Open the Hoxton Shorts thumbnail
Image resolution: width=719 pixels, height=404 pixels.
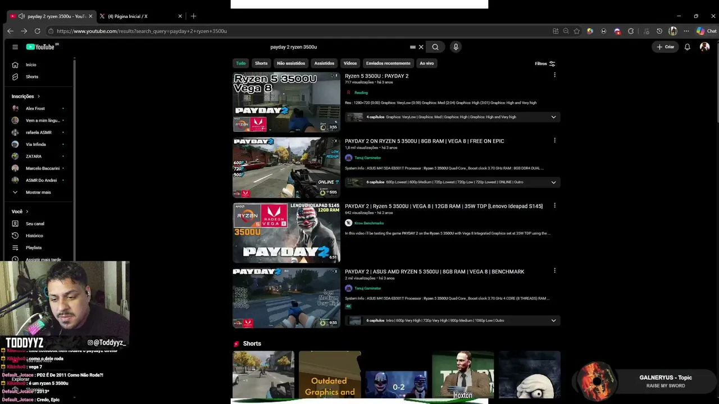463,375
